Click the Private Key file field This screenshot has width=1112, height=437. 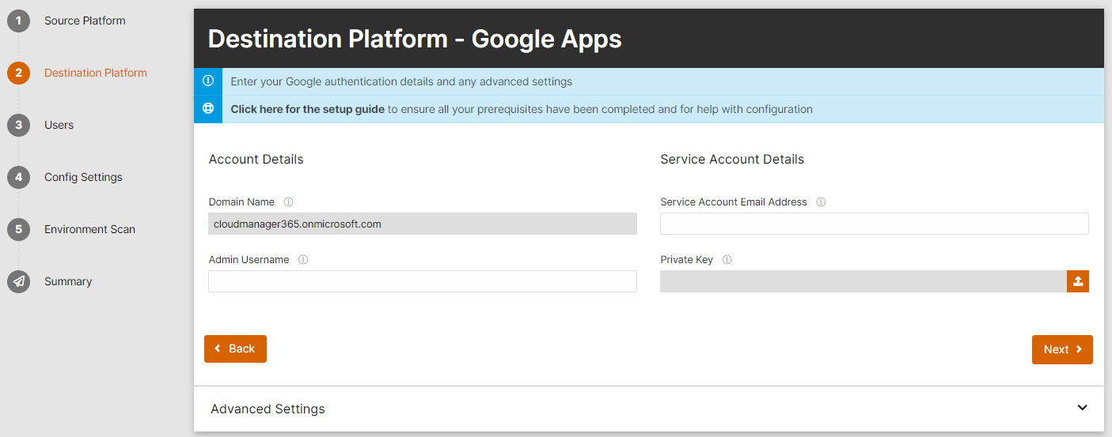[x=863, y=281]
